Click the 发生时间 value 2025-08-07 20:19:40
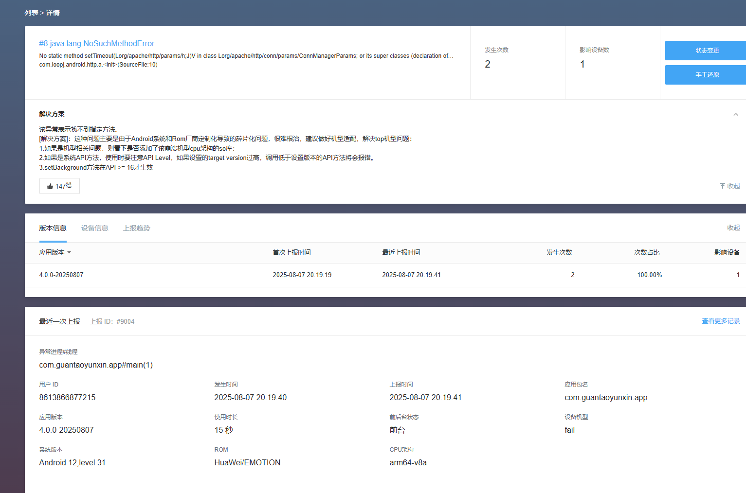Screen dimensions: 746x493 pos(251,398)
